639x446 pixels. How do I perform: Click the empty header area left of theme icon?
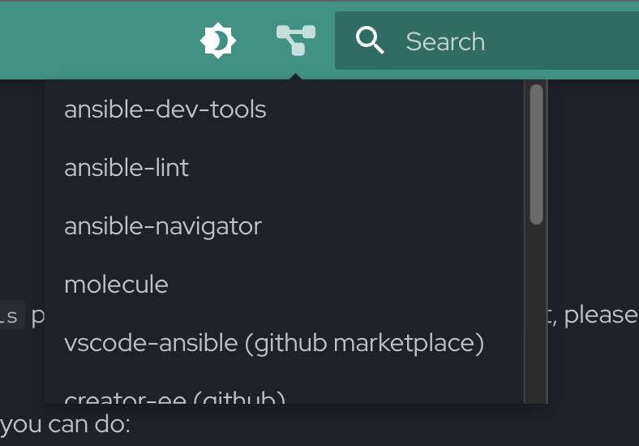[97, 41]
